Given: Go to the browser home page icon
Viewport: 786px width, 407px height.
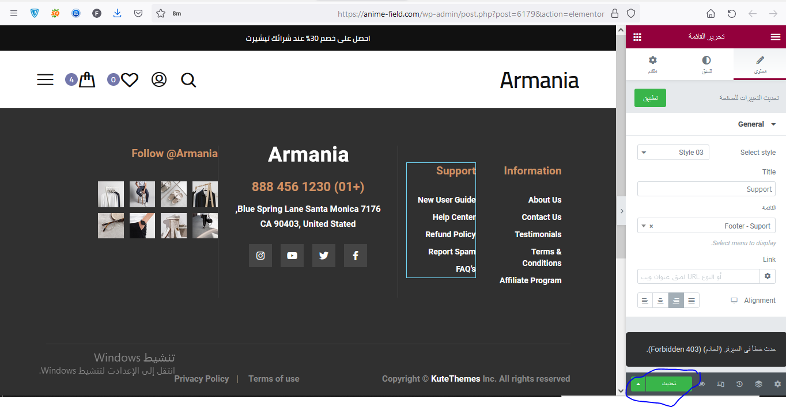Looking at the screenshot, I should click(x=711, y=13).
